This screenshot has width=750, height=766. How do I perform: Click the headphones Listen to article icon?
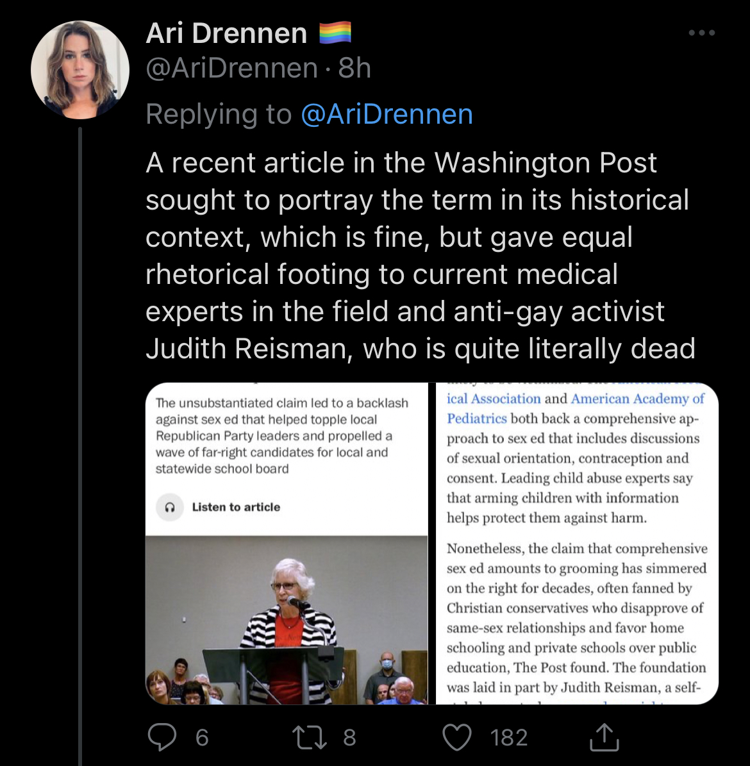tap(169, 507)
